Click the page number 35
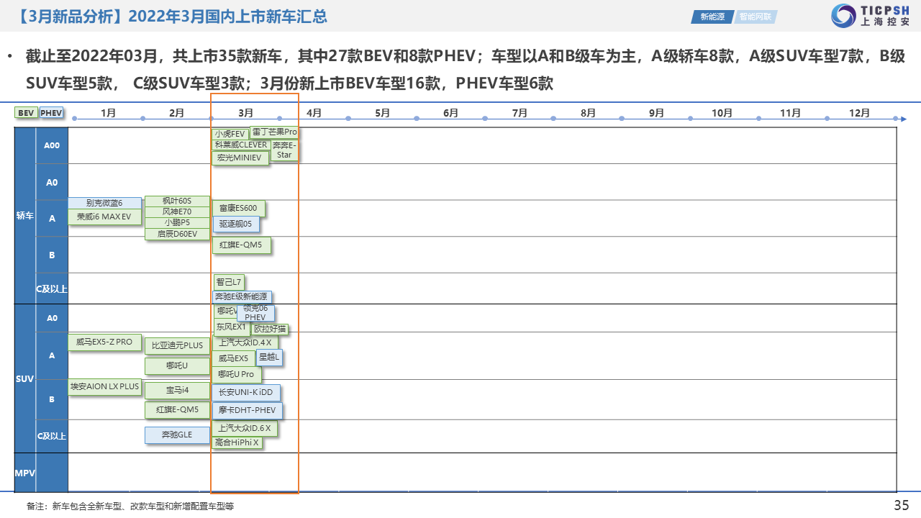 (901, 505)
